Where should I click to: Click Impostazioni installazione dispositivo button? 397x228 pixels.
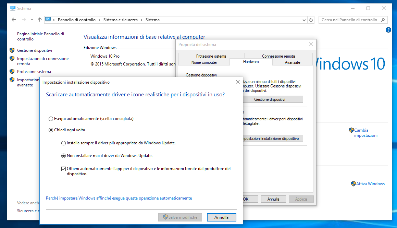(273, 138)
